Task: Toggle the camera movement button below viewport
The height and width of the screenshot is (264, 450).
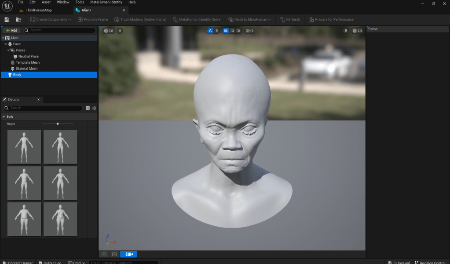Action: 128,254
